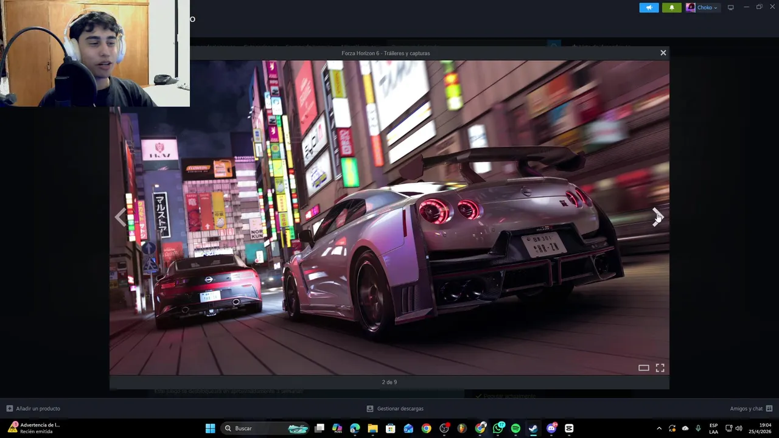Viewport: 779px width, 438px height.
Task: Open Spotify from the taskbar
Action: click(515, 428)
